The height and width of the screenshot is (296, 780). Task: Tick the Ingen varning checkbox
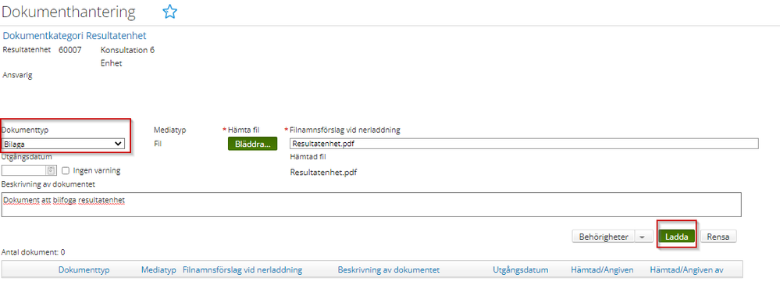66,170
